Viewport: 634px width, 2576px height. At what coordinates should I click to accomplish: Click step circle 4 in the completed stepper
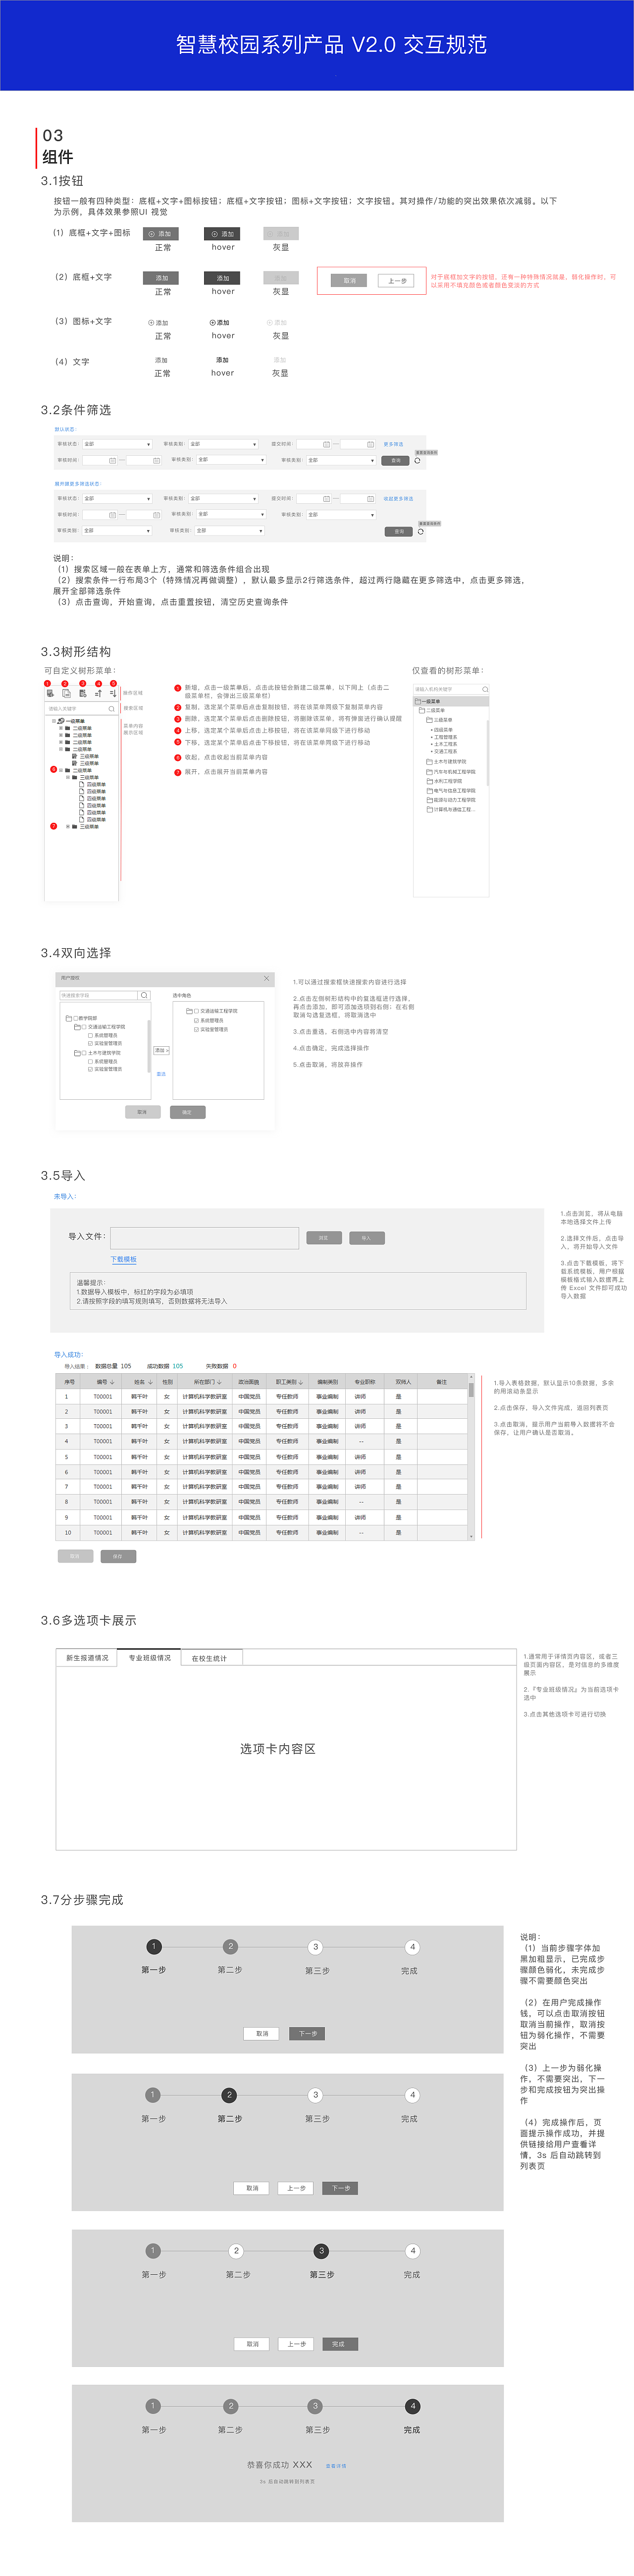(412, 2406)
